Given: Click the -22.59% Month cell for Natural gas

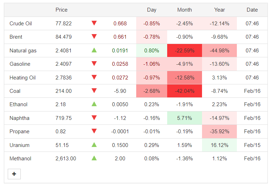Looking at the screenshot, I should pos(184,51).
